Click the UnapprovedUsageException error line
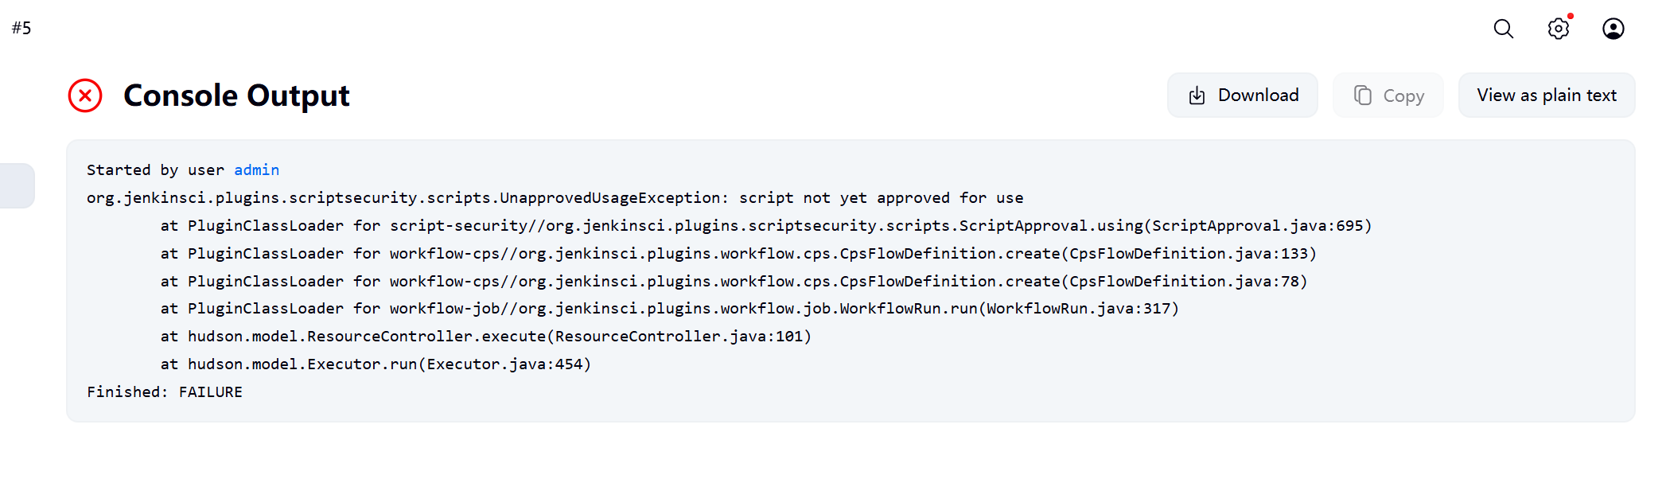 point(555,197)
